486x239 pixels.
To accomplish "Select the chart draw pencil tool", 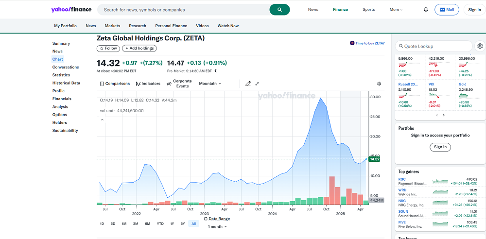I will tap(248, 84).
